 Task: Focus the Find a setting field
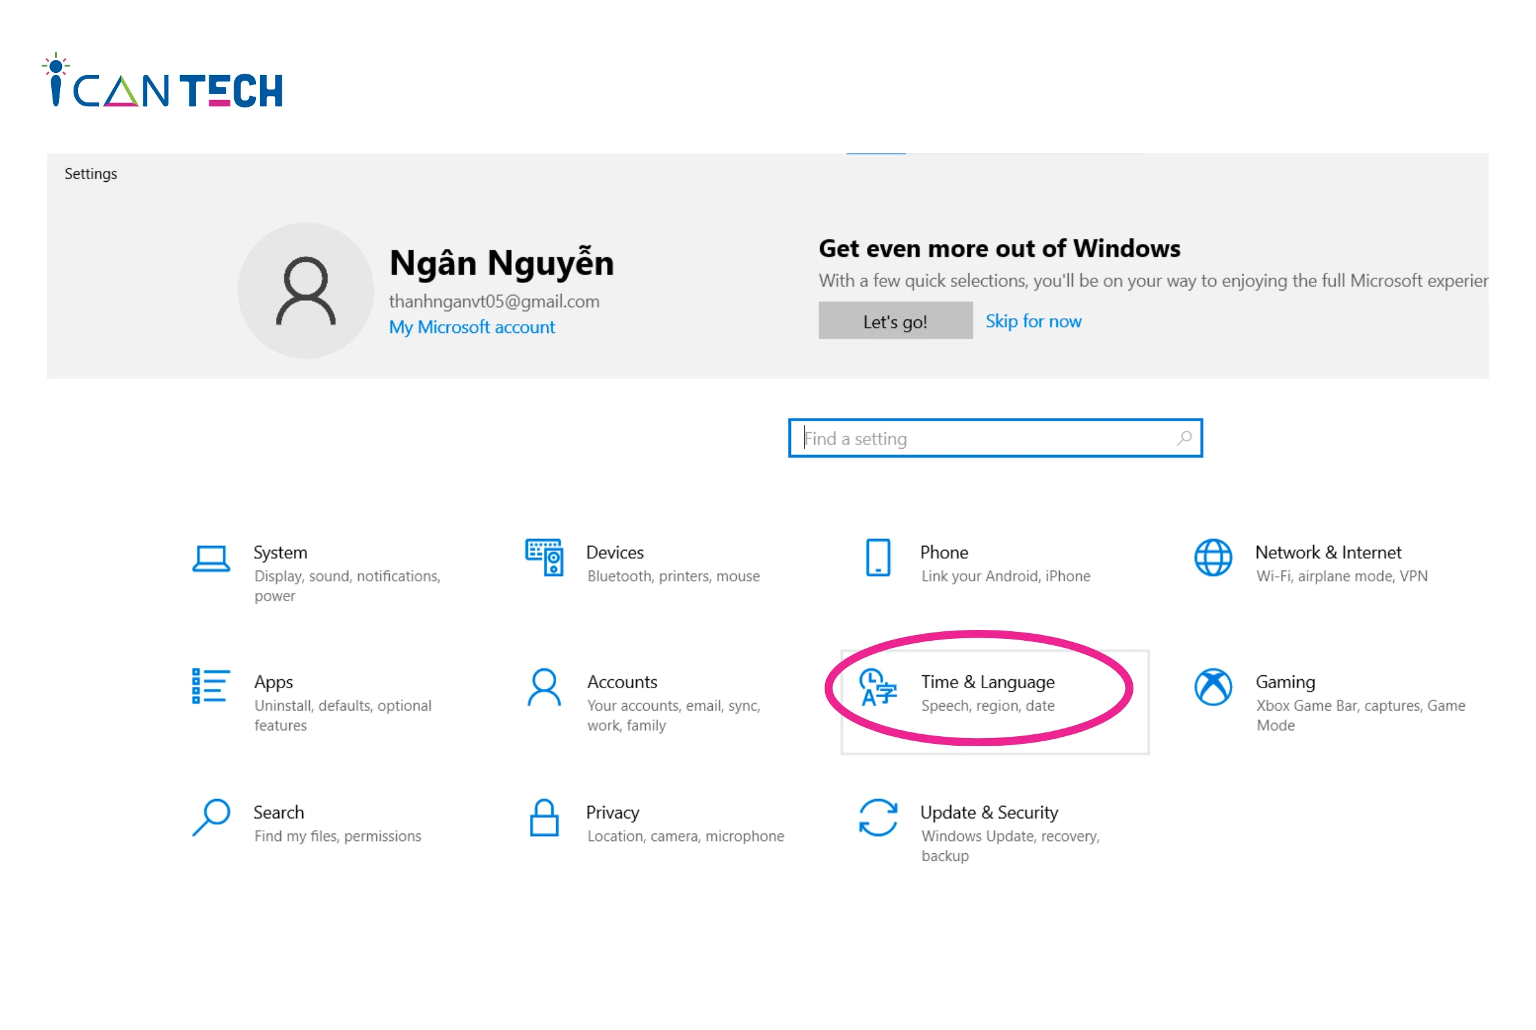tap(995, 438)
